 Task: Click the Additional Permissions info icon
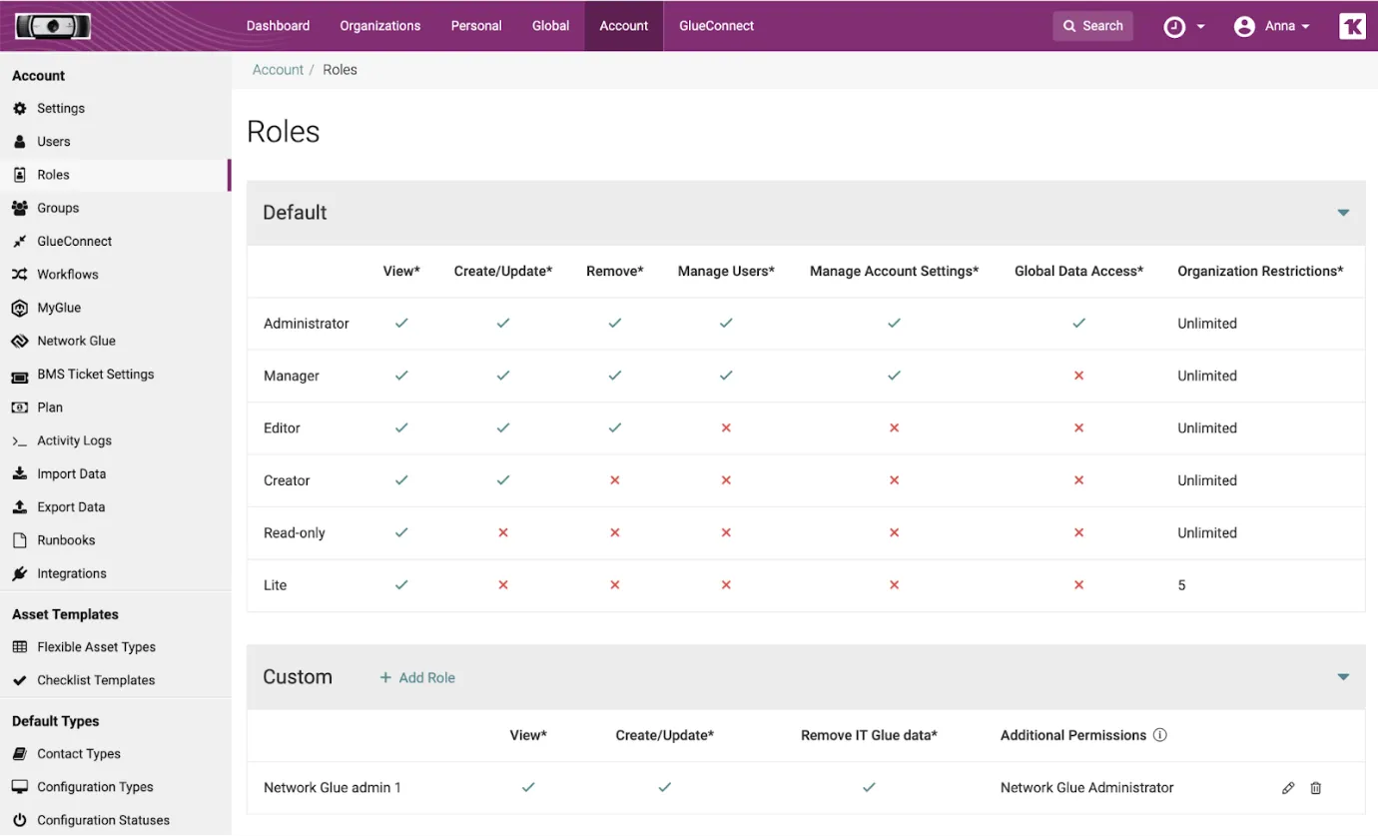[1160, 735]
